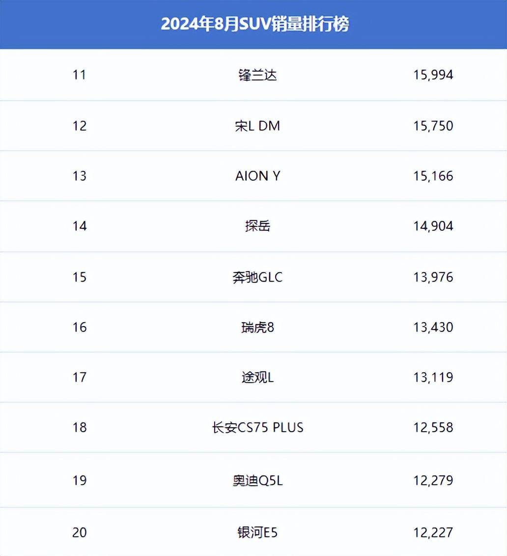507x556 pixels.
Task: Select rank number 11
Action: (80, 75)
